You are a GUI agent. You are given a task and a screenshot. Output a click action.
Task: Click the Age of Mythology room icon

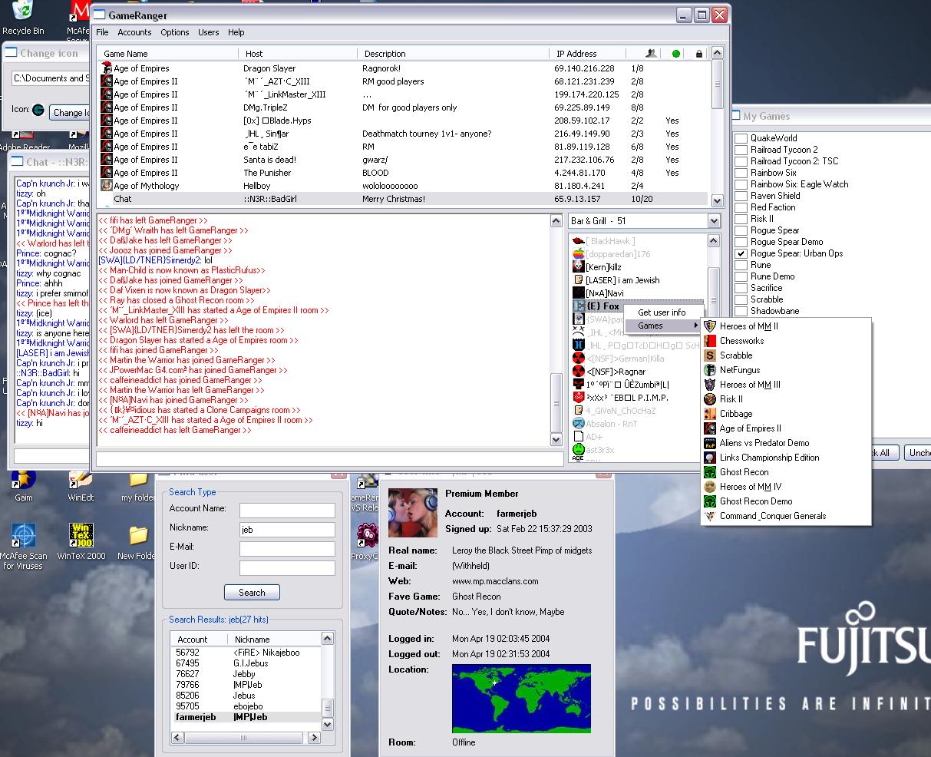(106, 186)
